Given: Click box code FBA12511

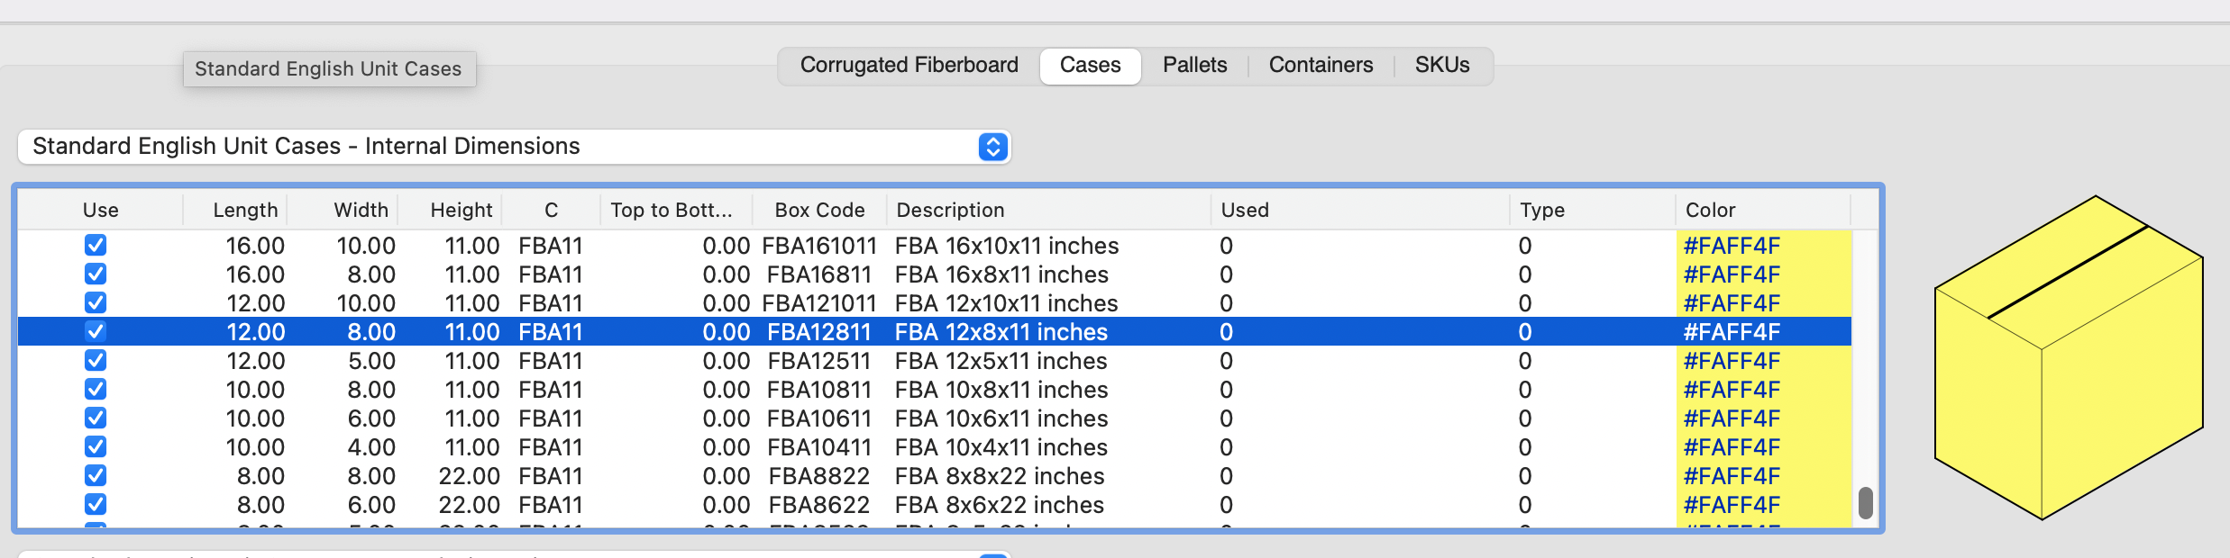Looking at the screenshot, I should click(x=819, y=361).
